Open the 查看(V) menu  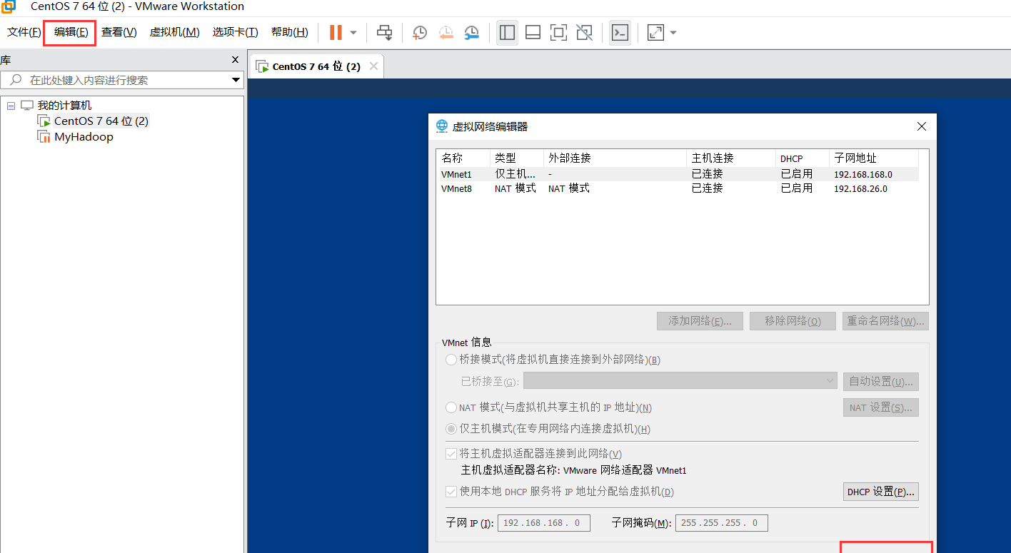(119, 32)
